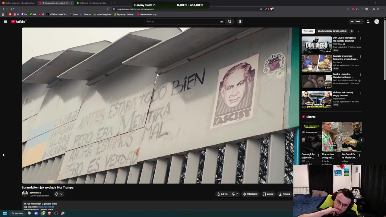
Task: Open options for Kiełbasa Jak Dawniej video
Action: pyautogui.click(x=361, y=93)
